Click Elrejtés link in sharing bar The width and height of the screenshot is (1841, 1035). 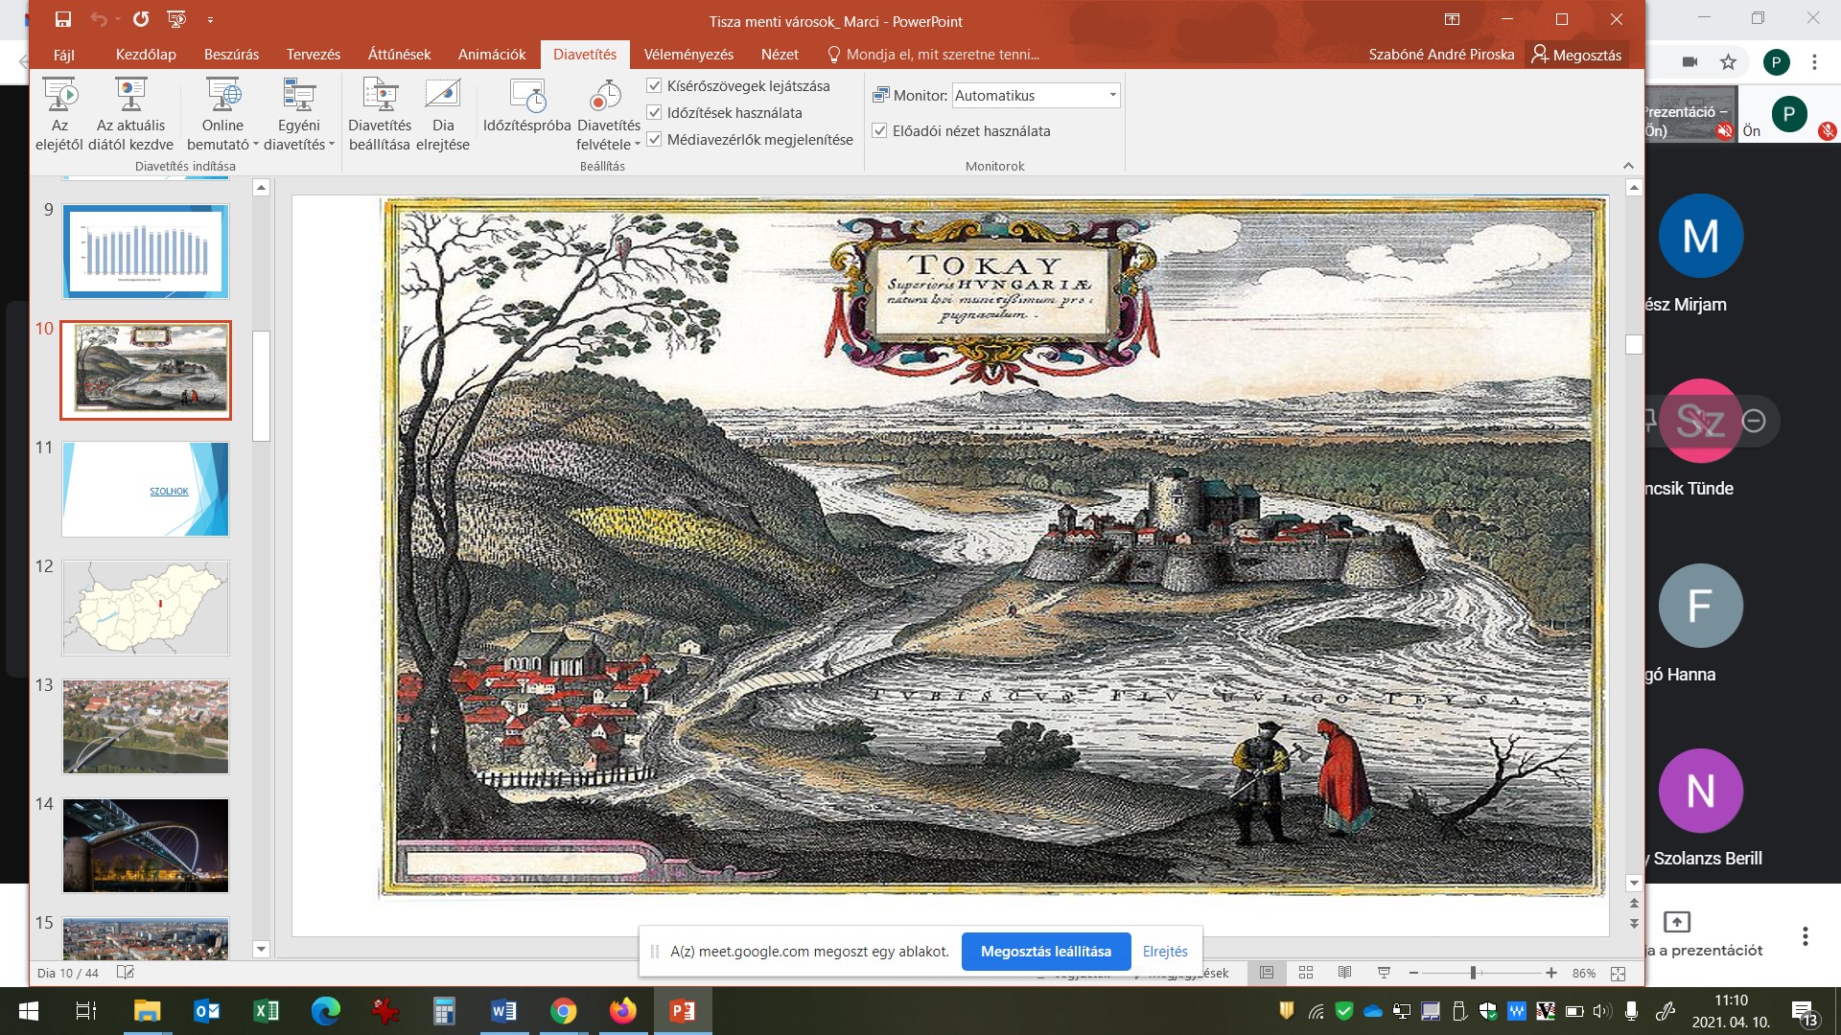(1165, 952)
